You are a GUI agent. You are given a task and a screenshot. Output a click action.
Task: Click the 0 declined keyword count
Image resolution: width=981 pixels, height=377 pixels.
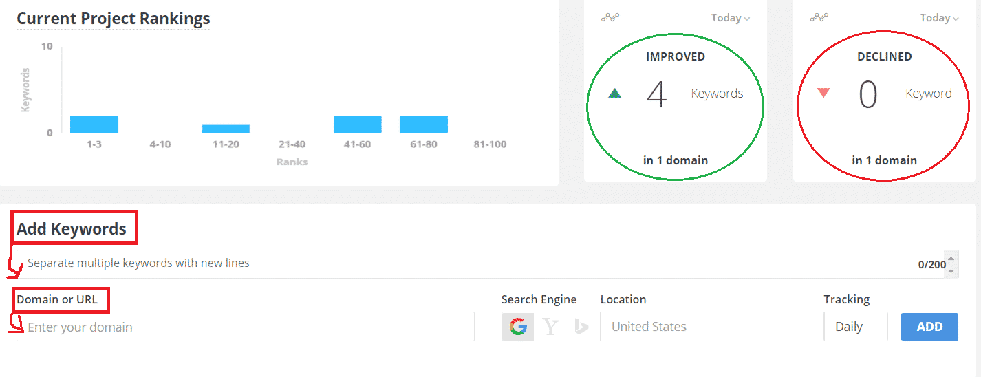(x=868, y=94)
